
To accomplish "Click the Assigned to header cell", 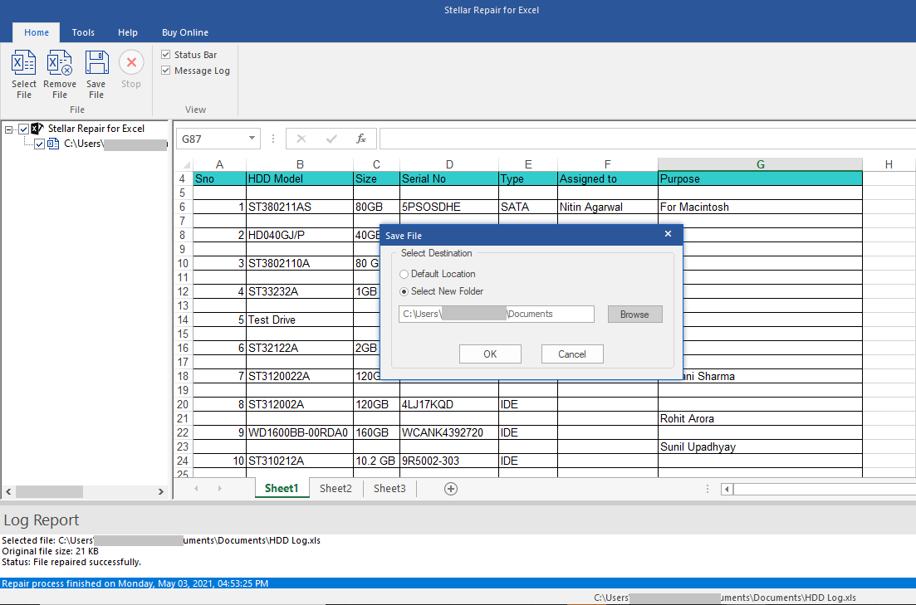I will tap(608, 178).
